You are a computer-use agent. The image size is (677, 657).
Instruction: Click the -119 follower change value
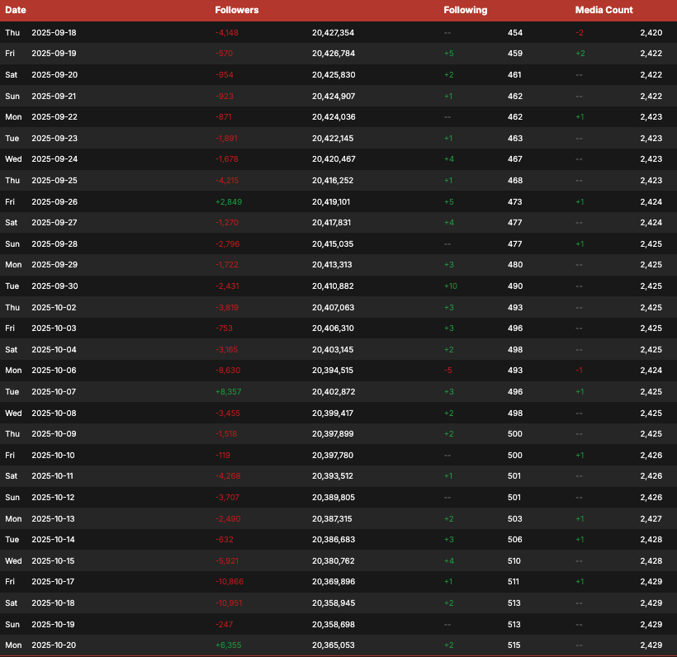click(223, 455)
